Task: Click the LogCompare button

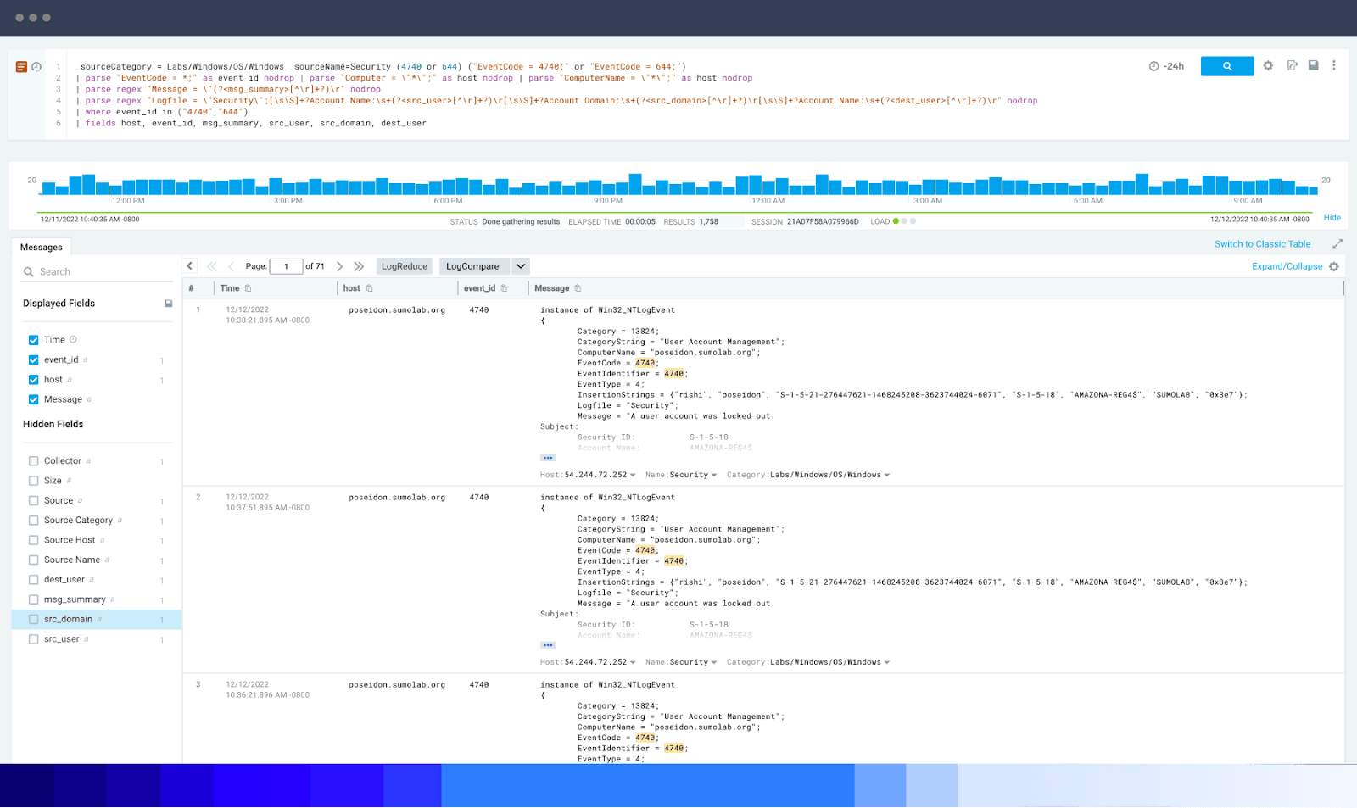Action: 473,266
